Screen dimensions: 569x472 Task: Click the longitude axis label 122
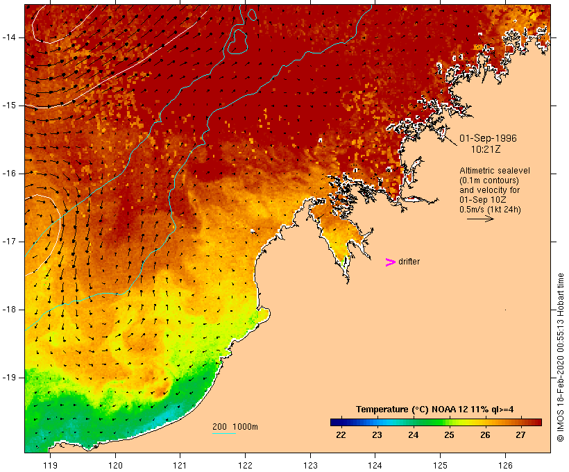246,465
